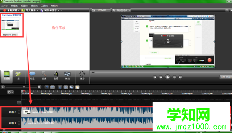Screen dimensions: 232x133
Task: Open the Edit (编辑) menu
Action: 14,6
